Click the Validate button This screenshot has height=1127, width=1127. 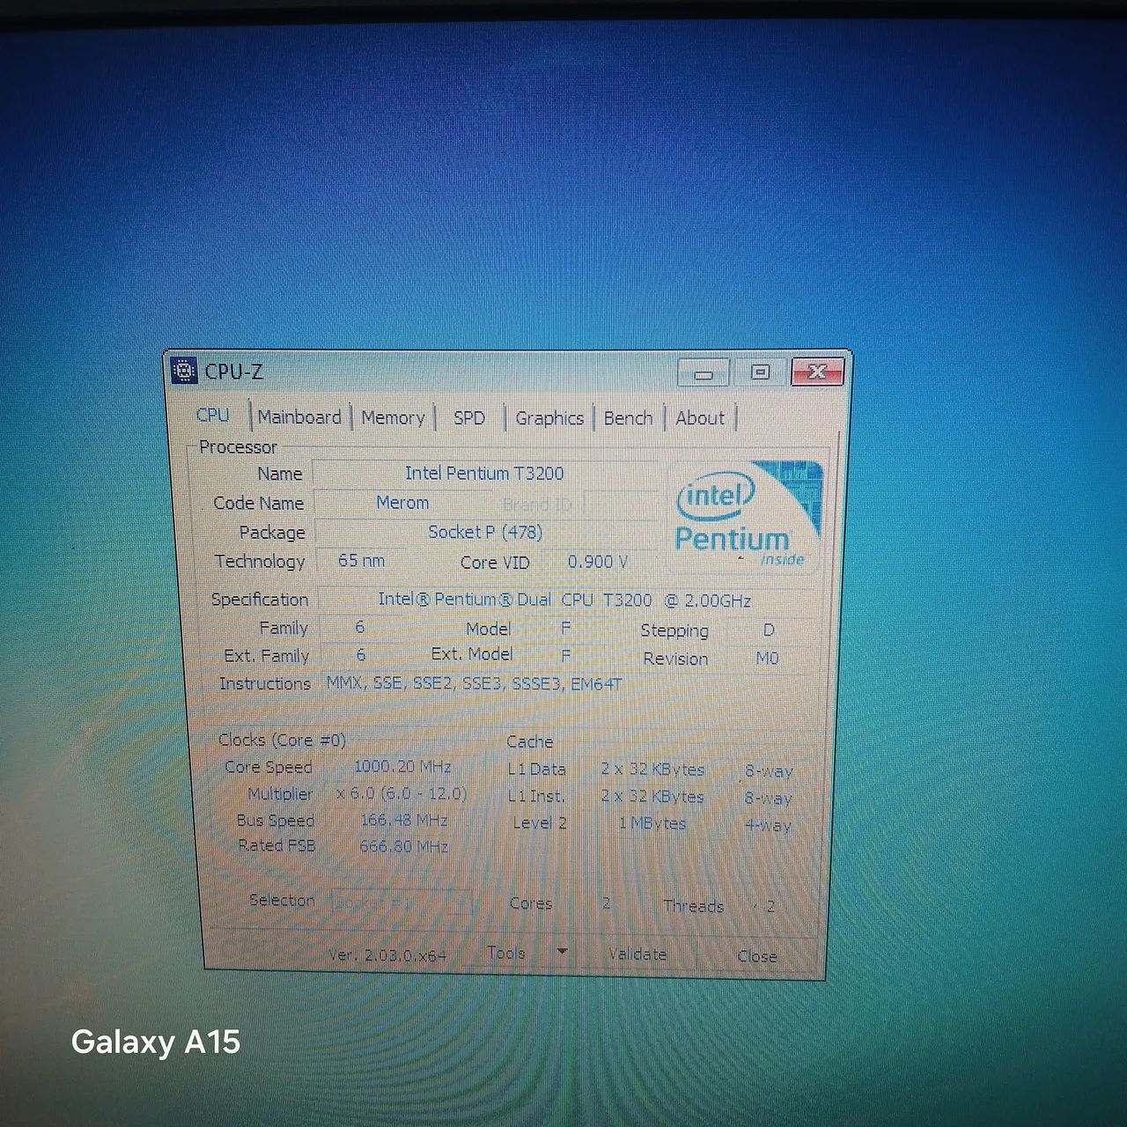pos(637,954)
